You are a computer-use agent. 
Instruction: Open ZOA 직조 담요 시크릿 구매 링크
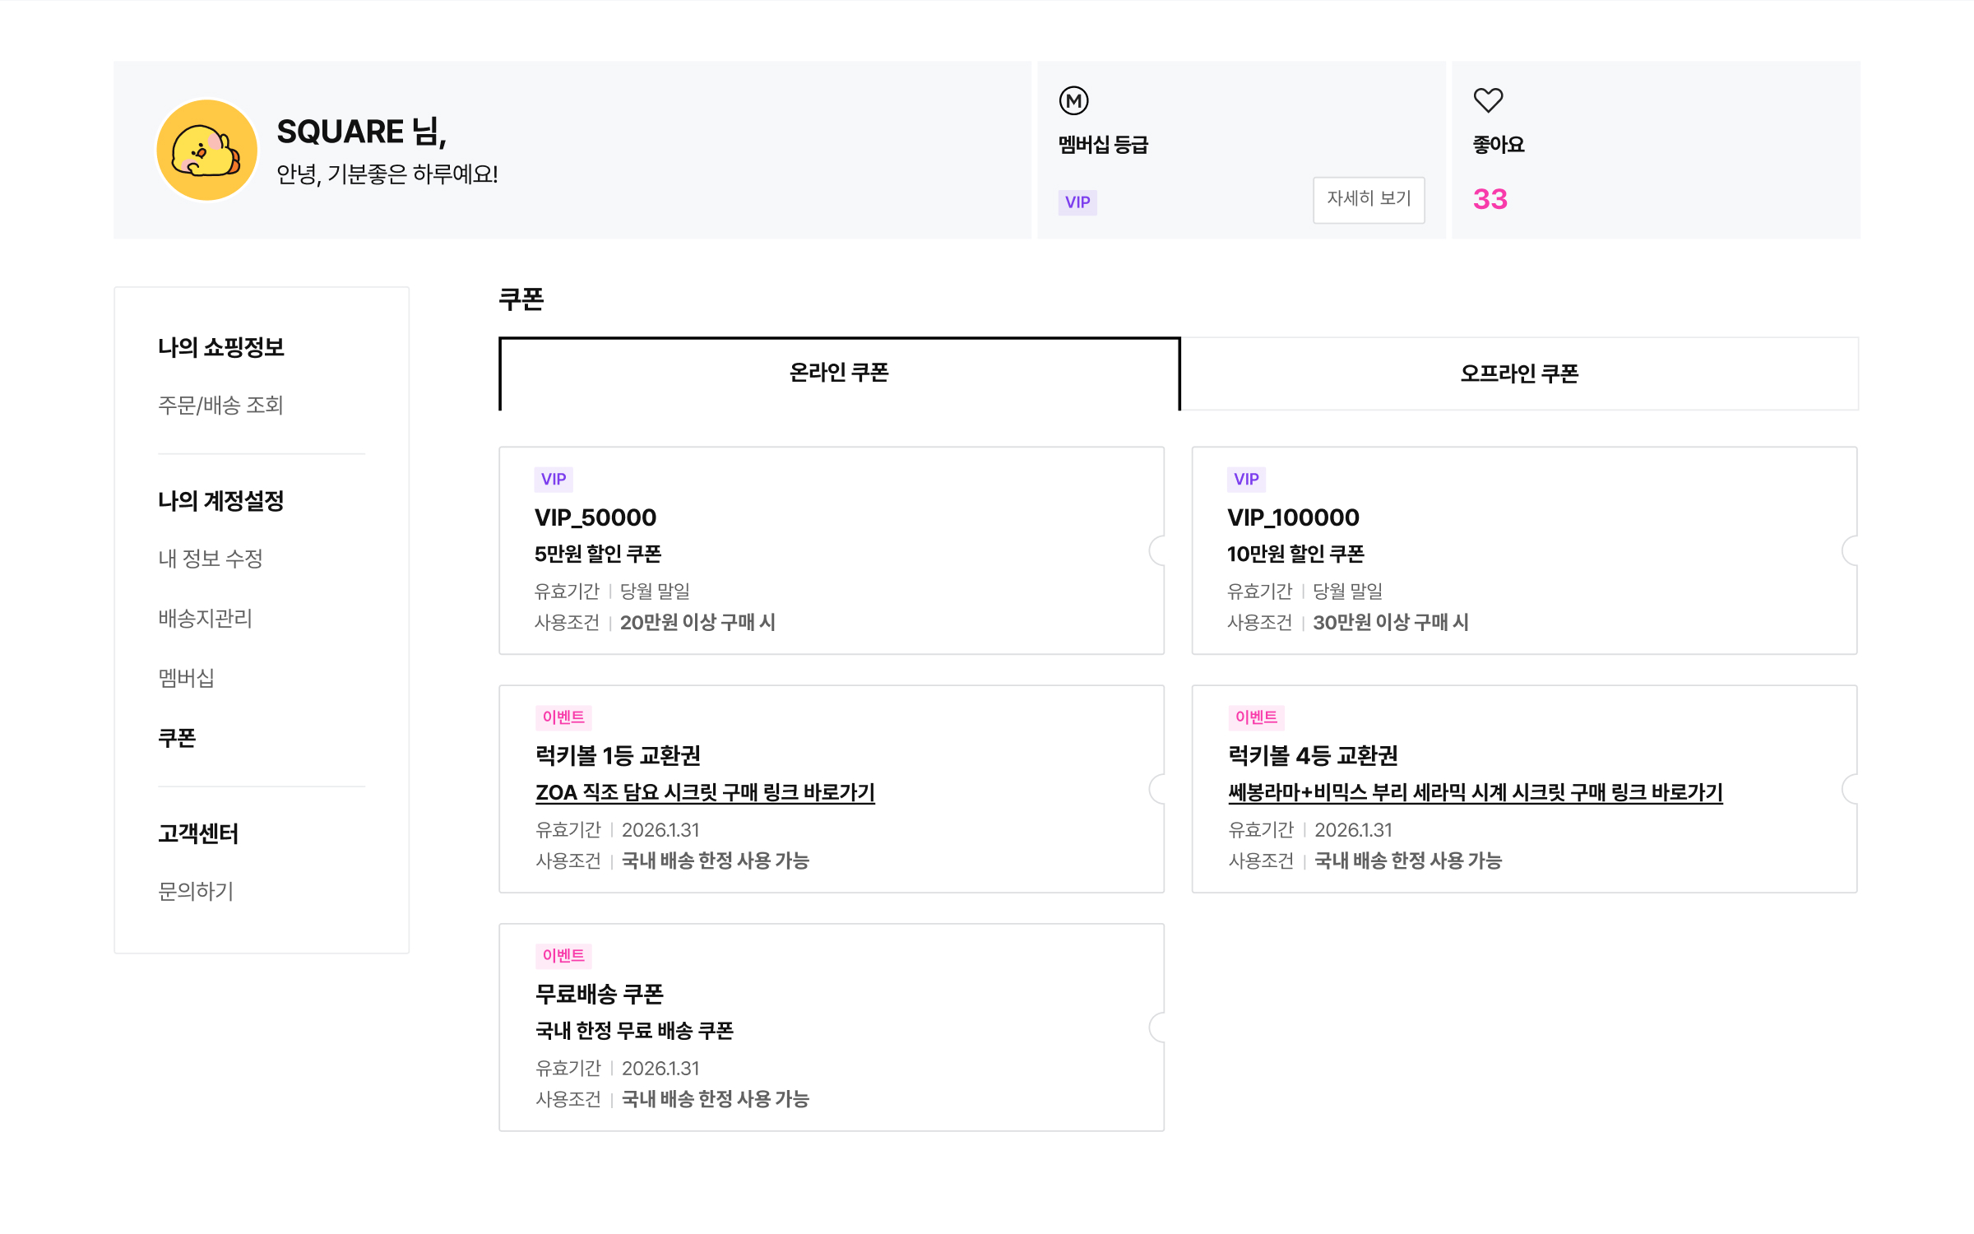point(705,792)
